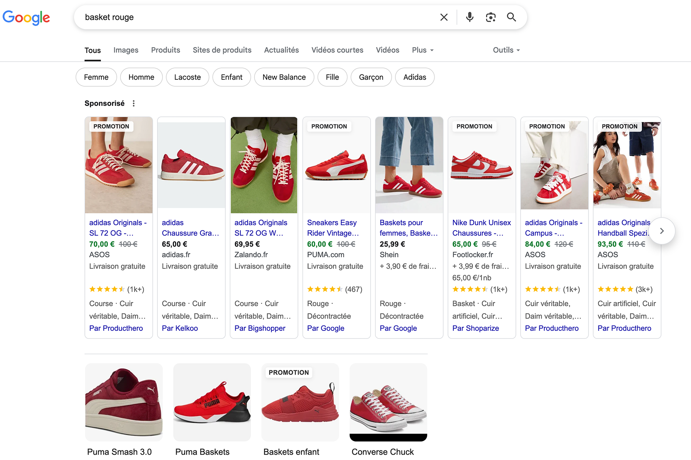Open the adidas Originals SL 72 OG W… link
Image resolution: width=691 pixels, height=460 pixels.
[261, 228]
